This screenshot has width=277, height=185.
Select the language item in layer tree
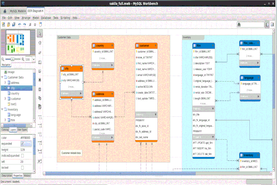click(16, 115)
